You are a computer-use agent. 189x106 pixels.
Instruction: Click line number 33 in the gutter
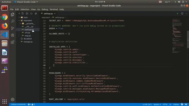click(x=44, y=47)
